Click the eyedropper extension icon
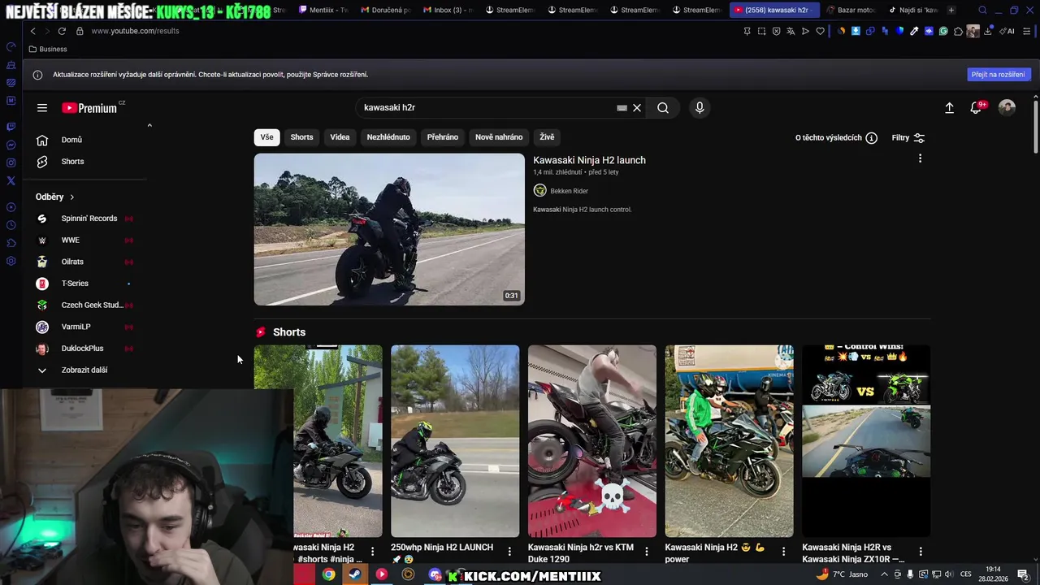 point(914,31)
